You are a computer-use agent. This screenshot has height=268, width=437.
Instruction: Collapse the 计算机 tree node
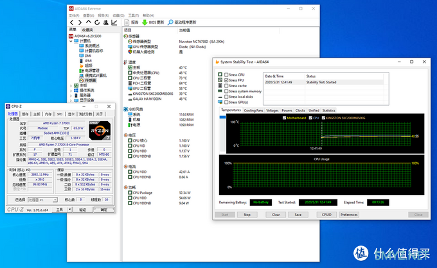click(71, 41)
